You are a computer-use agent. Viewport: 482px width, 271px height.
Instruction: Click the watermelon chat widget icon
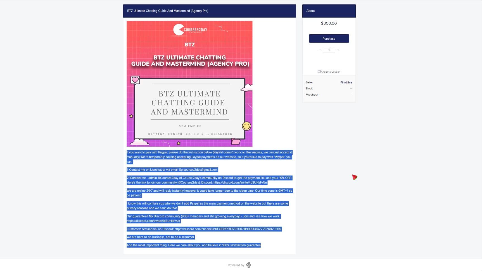tap(355, 177)
